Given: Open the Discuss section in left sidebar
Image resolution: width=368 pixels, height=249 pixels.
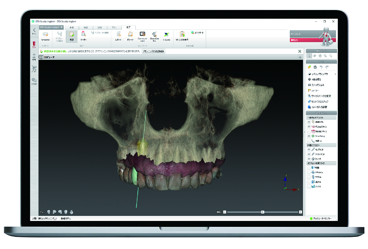Looking at the screenshot, I should point(34,81).
